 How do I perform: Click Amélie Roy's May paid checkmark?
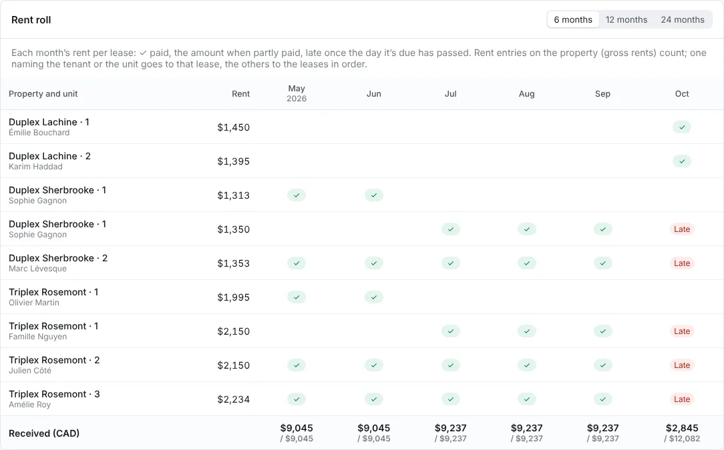pyautogui.click(x=297, y=399)
